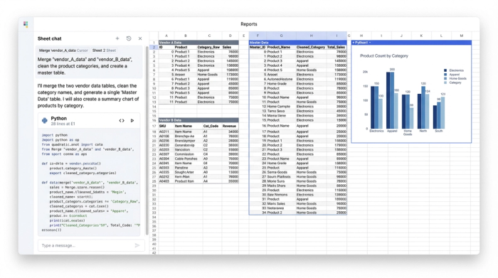The image size is (498, 278).
Task: Select highlighted column H header
Action: (312, 36)
